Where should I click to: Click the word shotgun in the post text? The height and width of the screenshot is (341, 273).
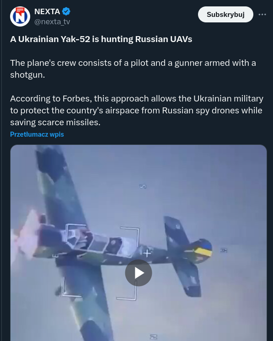coord(26,75)
